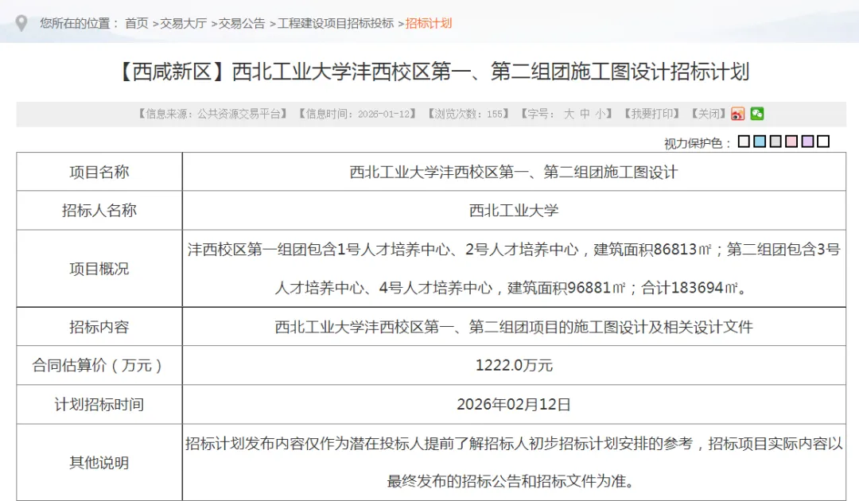Click the 浏览次数 155 text
Viewport: 859px width, 501px height.
pyautogui.click(x=468, y=114)
